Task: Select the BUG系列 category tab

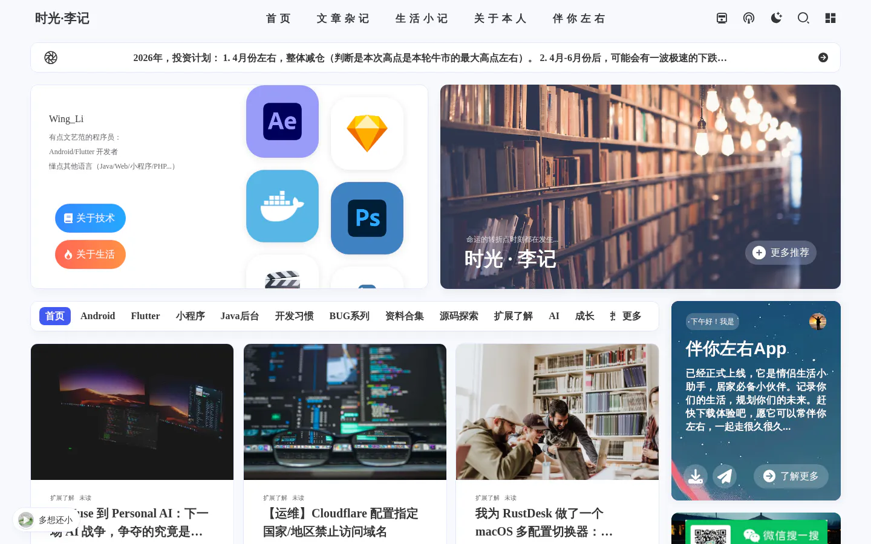Action: pyautogui.click(x=349, y=316)
